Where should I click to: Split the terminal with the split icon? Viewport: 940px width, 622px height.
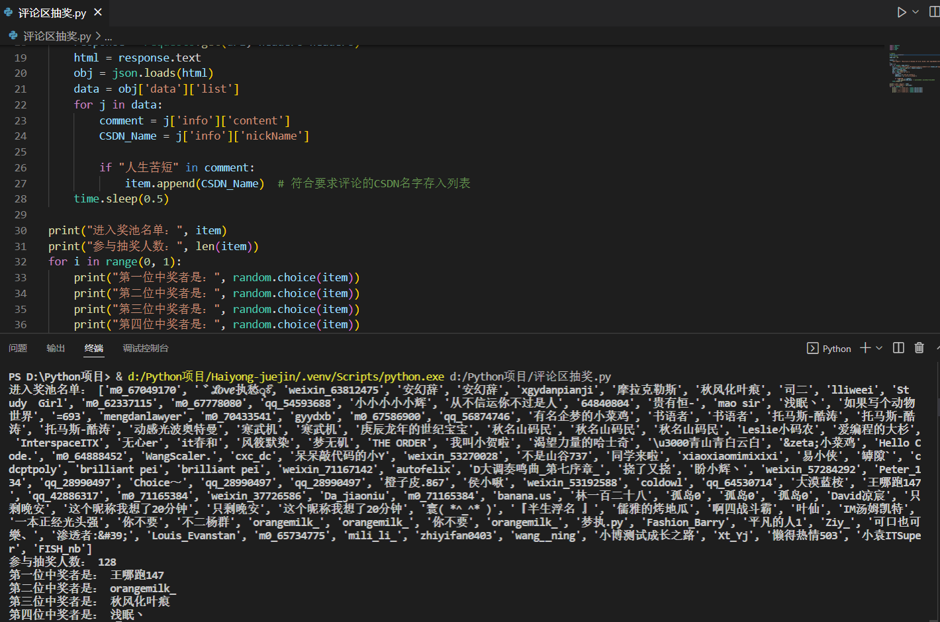click(898, 348)
